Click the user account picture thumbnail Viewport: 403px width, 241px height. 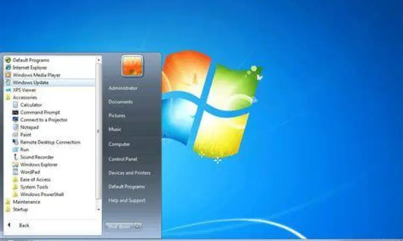132,66
